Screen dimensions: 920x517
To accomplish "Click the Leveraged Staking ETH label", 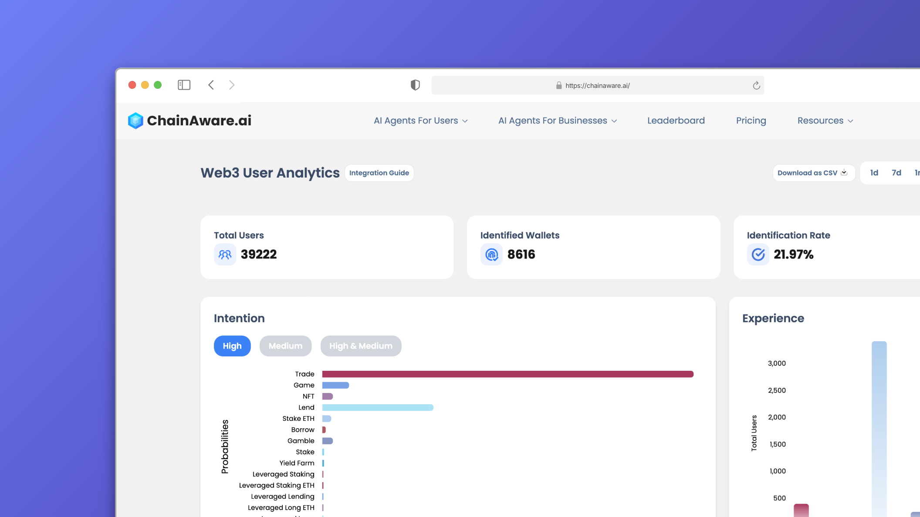I will pyautogui.click(x=277, y=485).
